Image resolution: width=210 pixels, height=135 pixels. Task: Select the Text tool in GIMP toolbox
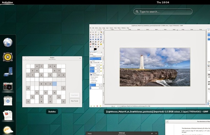pyautogui.click(x=91, y=42)
